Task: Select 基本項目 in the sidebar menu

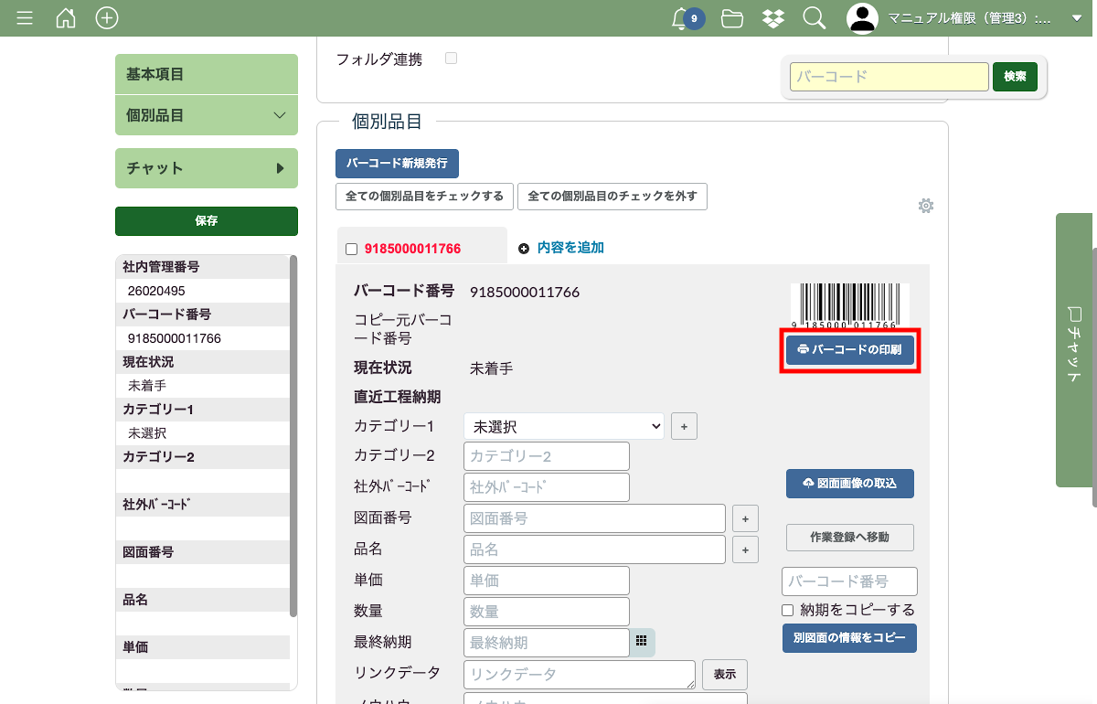Action: pyautogui.click(x=207, y=74)
